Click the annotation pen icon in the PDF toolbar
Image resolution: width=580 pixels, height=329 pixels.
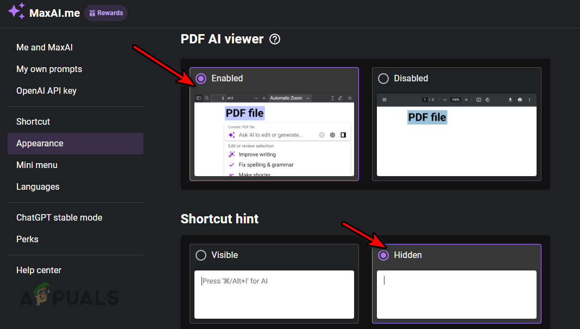[x=339, y=98]
